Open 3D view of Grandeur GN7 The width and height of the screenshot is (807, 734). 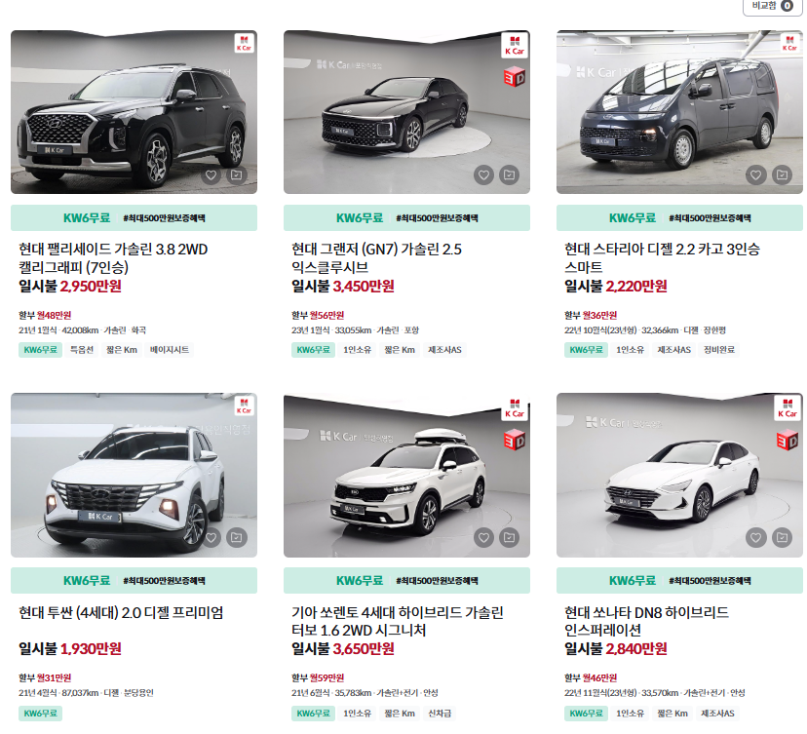515,78
